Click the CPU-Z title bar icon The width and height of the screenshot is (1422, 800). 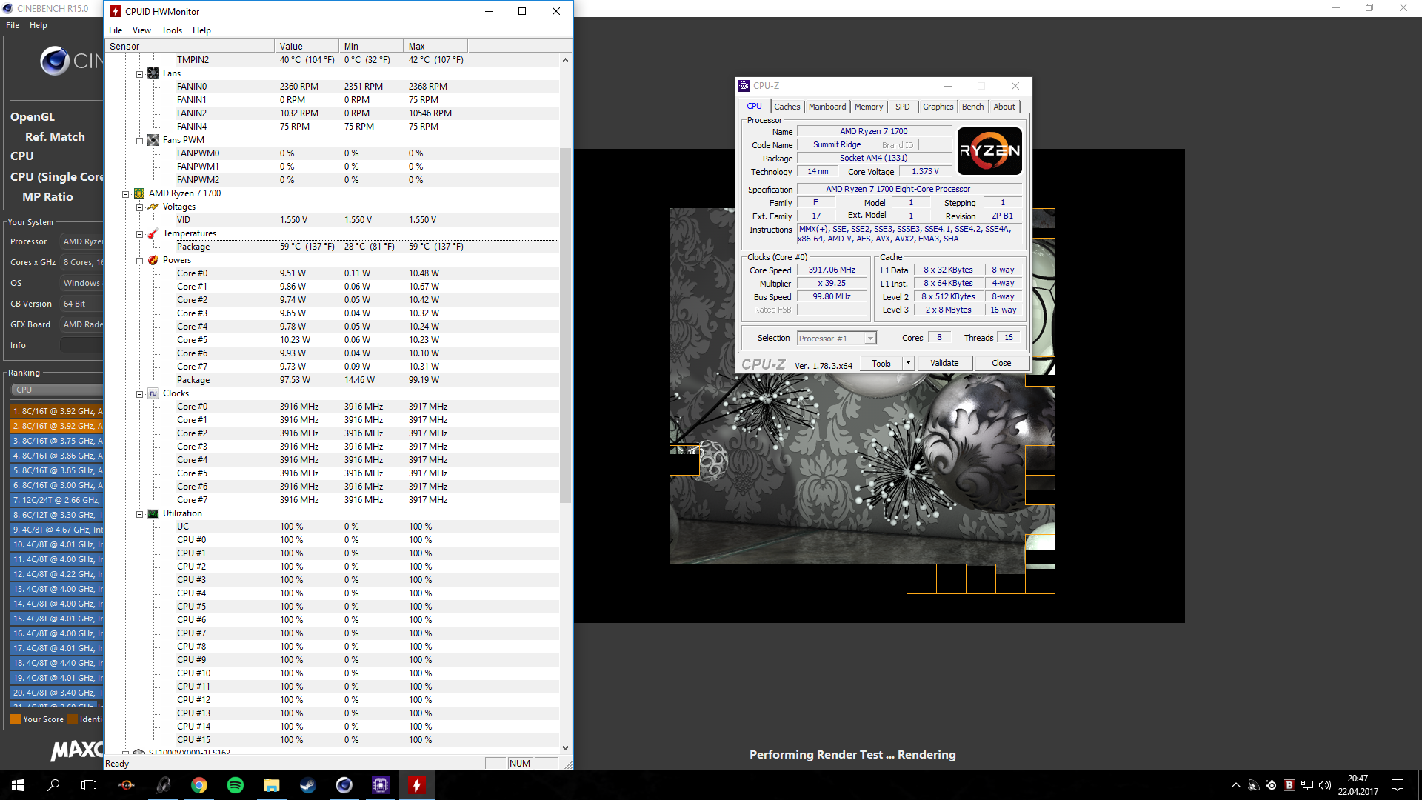pos(744,86)
